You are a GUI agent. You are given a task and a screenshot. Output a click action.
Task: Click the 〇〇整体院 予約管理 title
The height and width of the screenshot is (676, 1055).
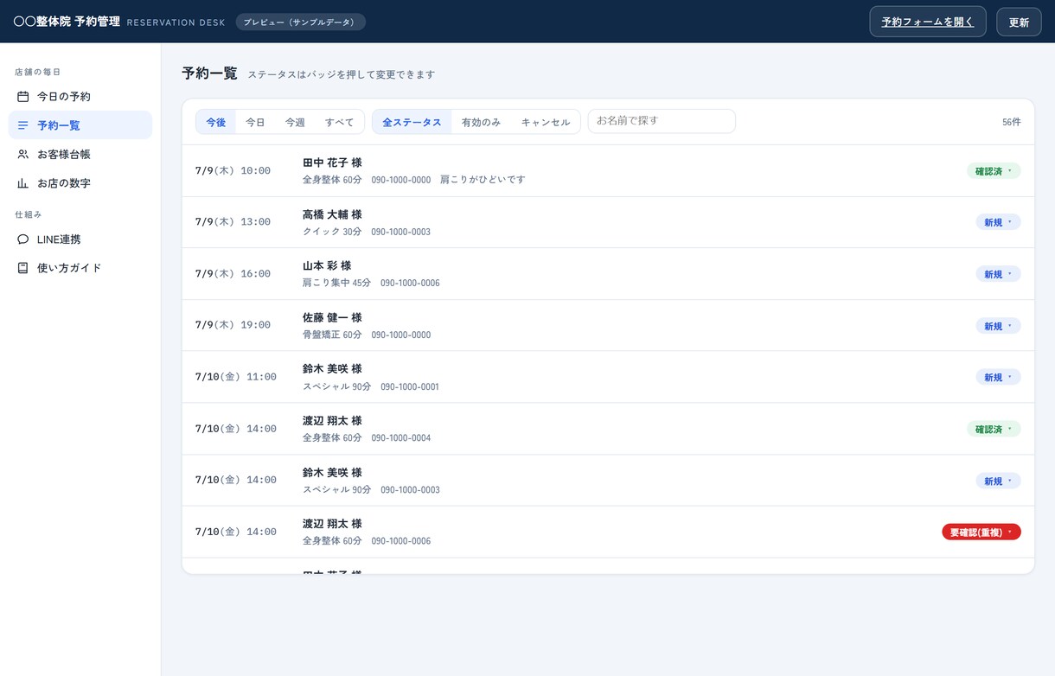pyautogui.click(x=67, y=22)
